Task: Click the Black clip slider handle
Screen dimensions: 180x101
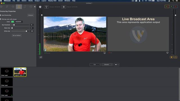Action: (12, 28)
